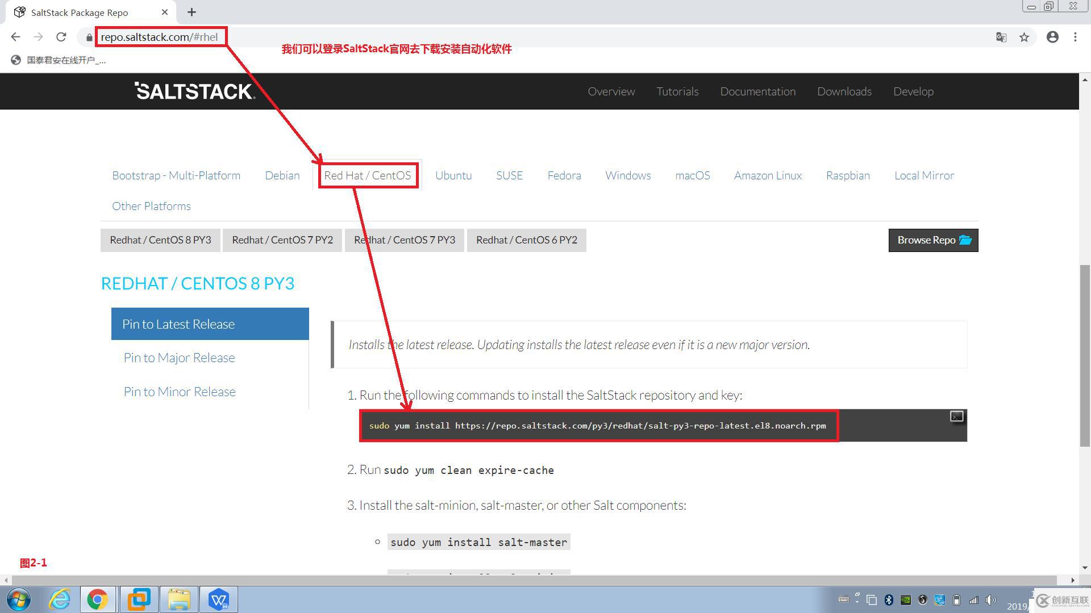This screenshot has height=613, width=1091.
Task: Switch to Chrome in the taskbar
Action: (98, 599)
